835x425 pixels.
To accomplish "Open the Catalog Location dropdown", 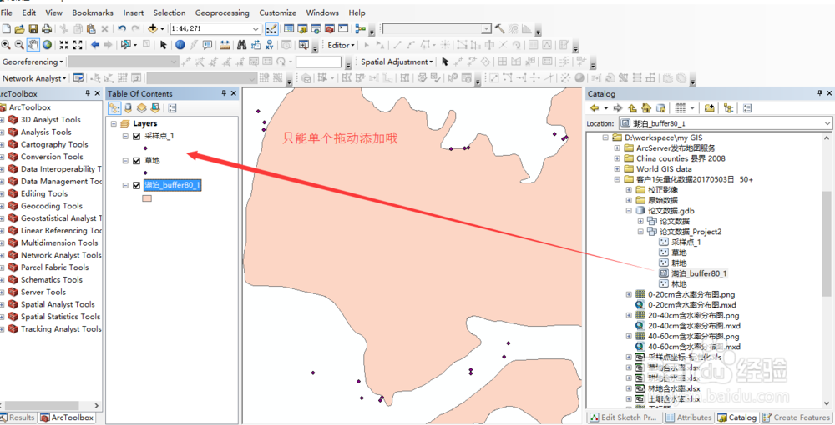I will [827, 124].
